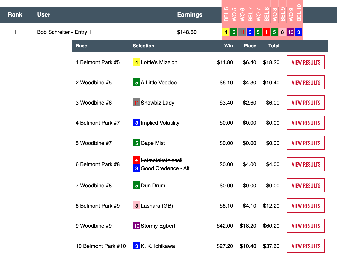Image resolution: width=337 pixels, height=254 pixels.
Task: Show results for Woodbine #6 race
Action: pyautogui.click(x=306, y=103)
